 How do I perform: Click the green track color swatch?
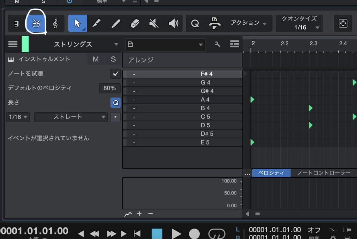(25, 44)
